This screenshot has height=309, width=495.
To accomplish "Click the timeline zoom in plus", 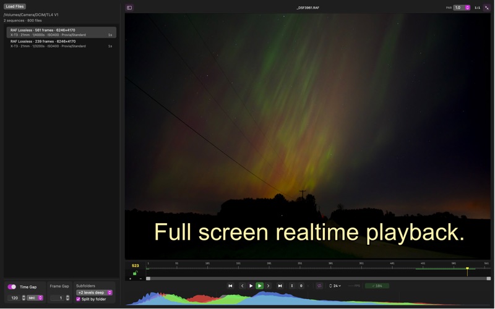I will tap(130, 279).
